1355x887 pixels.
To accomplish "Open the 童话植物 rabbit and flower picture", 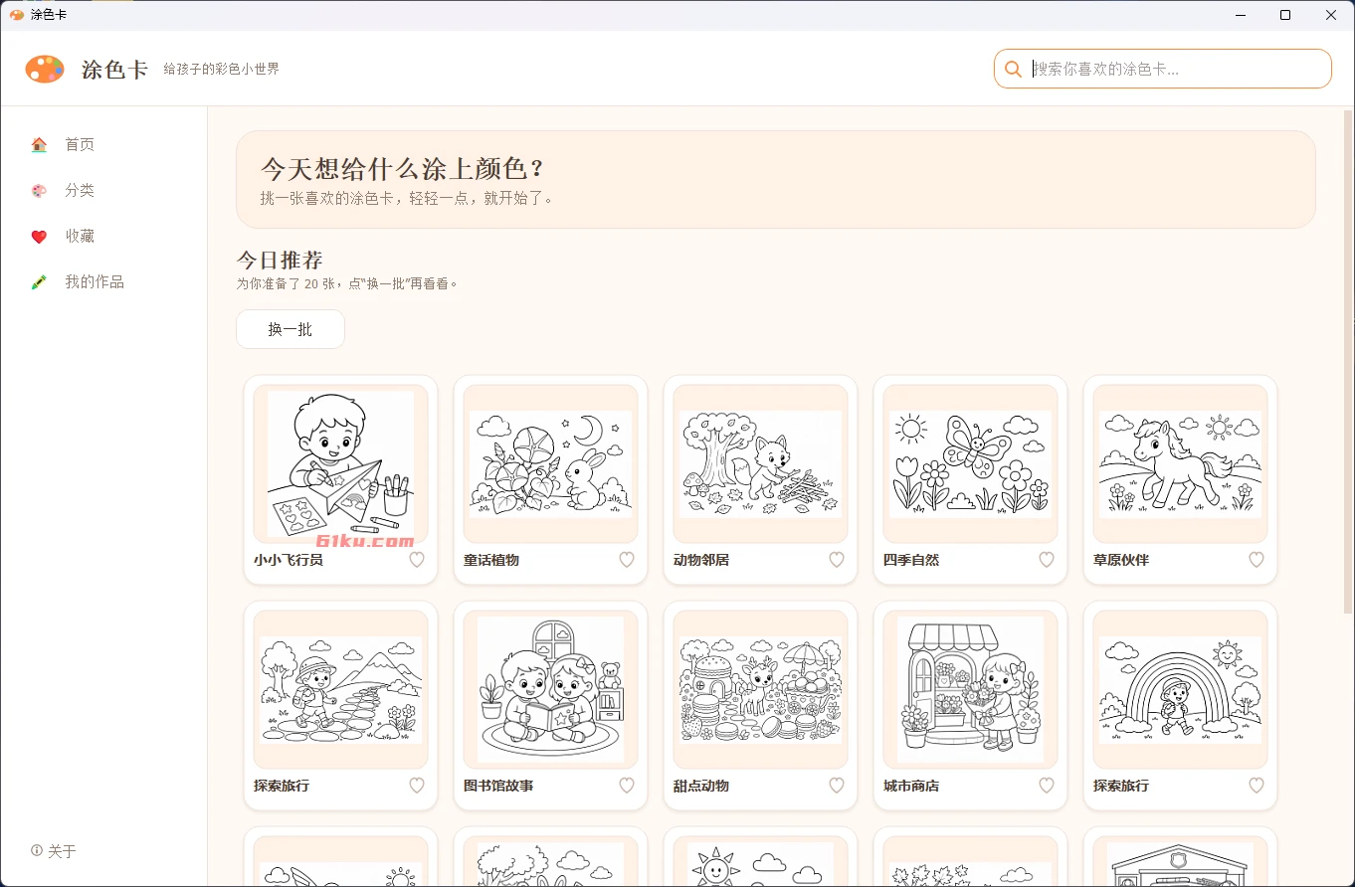I will [x=550, y=464].
